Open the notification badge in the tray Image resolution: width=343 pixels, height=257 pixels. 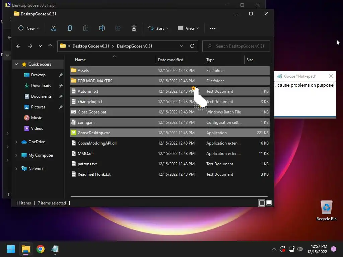[x=334, y=249]
